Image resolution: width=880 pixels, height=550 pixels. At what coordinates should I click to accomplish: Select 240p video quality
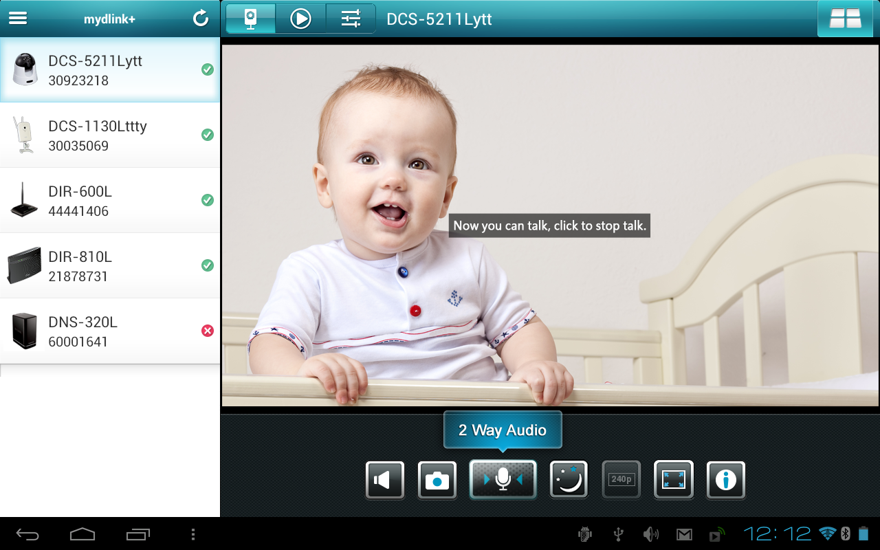point(621,480)
